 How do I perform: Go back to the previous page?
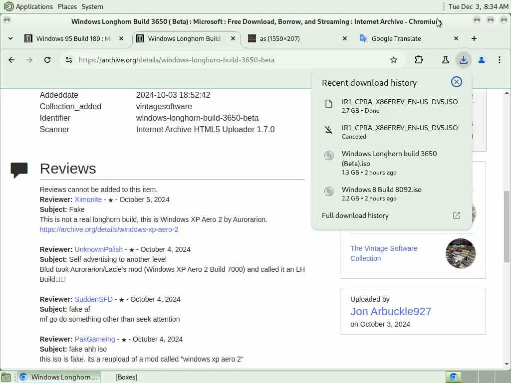point(11,60)
